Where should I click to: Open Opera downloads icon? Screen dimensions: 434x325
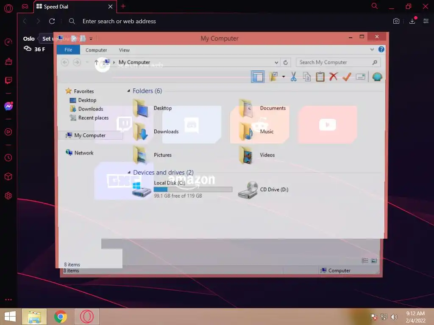[x=412, y=21]
